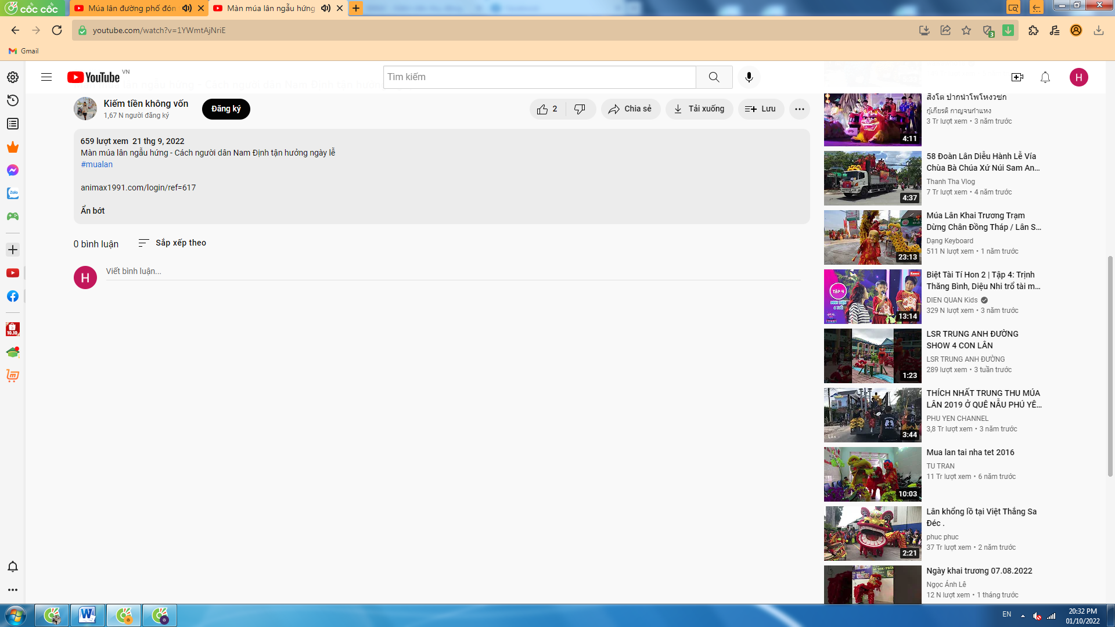Open Messenger from the browser sidebar
Screen dimensions: 1115x627
[13, 170]
